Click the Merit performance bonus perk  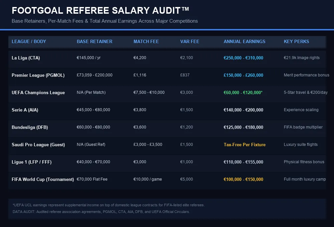pos(307,75)
